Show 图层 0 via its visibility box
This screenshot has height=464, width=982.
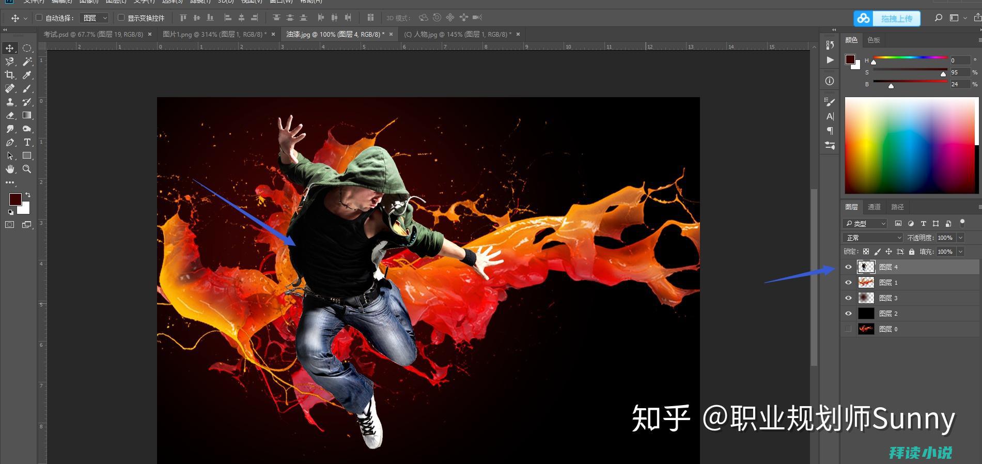pyautogui.click(x=848, y=329)
